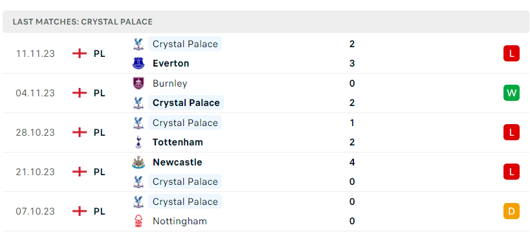Click red L badge for Everton match
The image size is (530, 234).
(511, 54)
